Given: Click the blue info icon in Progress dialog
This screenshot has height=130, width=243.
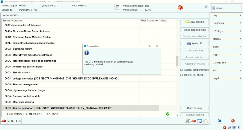Looking at the screenshot, I should (x=87, y=53).
